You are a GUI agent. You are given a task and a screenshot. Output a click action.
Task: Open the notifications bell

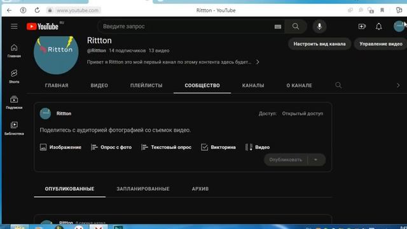[379, 27]
